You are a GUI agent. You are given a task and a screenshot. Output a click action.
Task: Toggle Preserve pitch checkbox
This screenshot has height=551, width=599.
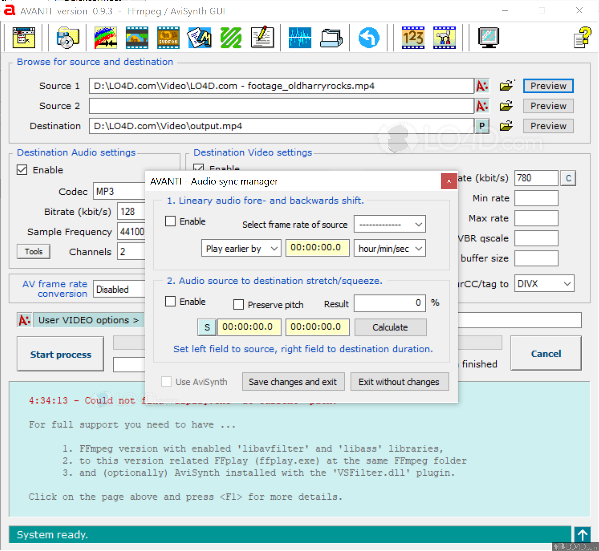(x=239, y=304)
